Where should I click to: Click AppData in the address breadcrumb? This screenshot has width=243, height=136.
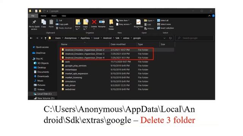click(x=85, y=38)
